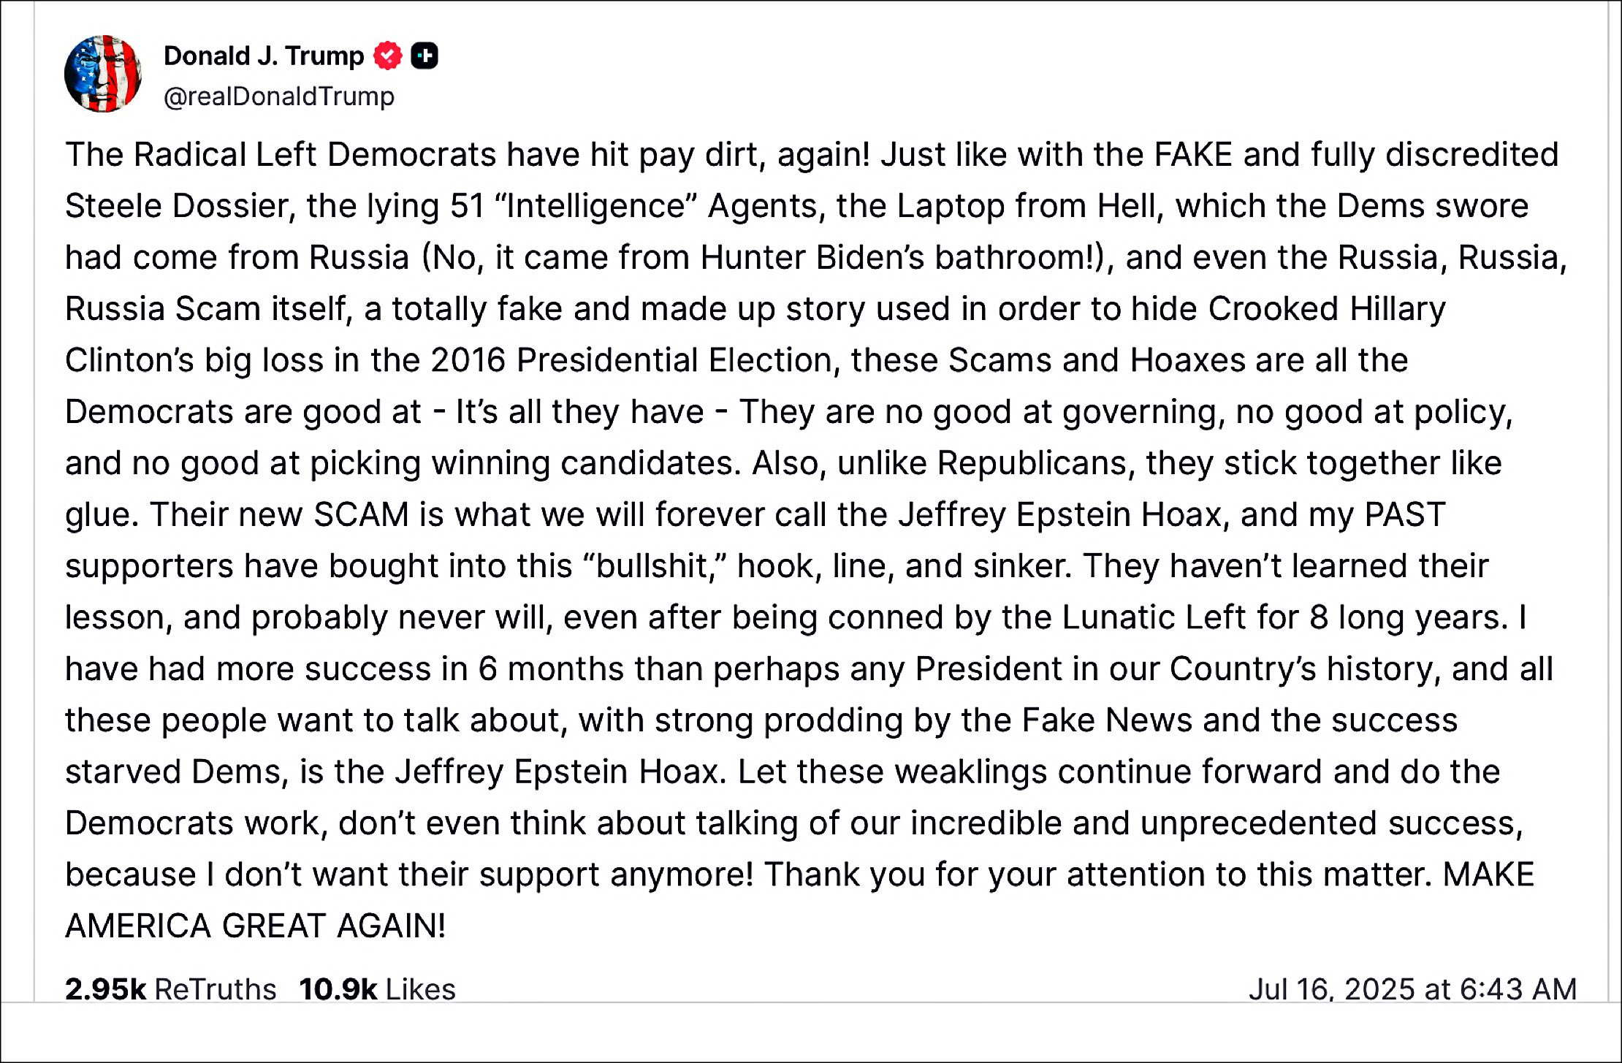1622x1063 pixels.
Task: View the 10.9k Likes list
Action: (x=378, y=988)
